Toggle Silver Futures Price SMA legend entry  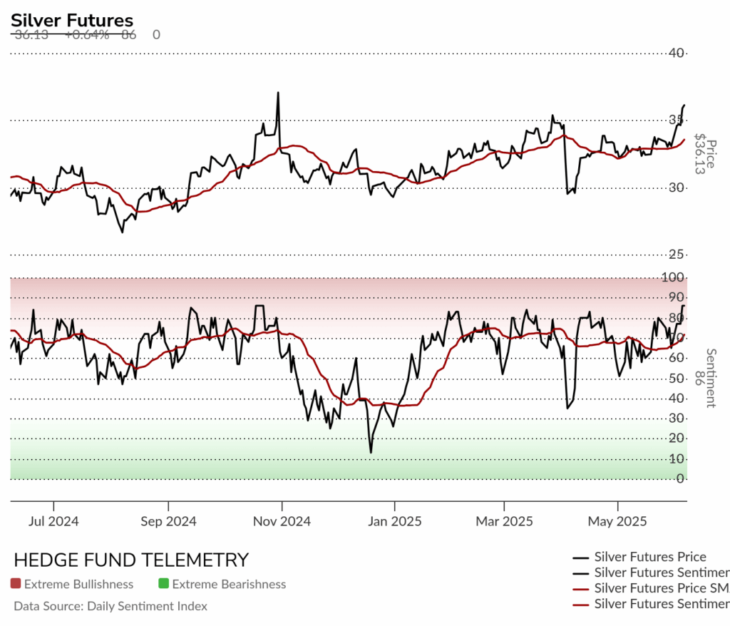pos(651,588)
